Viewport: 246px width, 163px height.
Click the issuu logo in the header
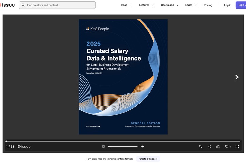pyautogui.click(x=7, y=5)
